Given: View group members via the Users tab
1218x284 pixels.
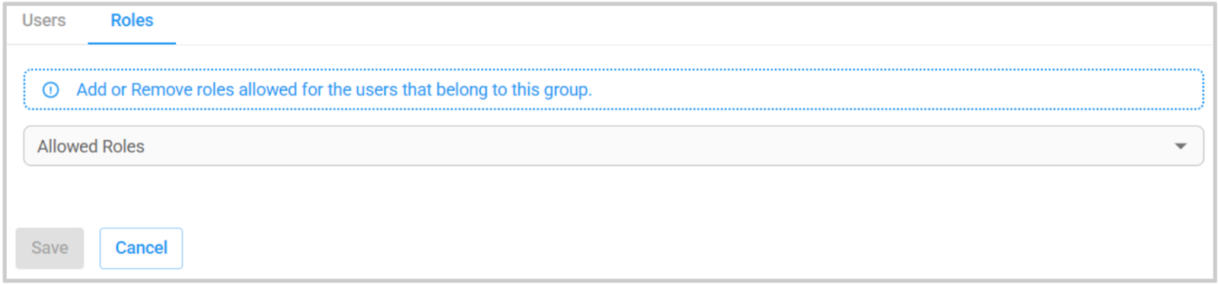Looking at the screenshot, I should pyautogui.click(x=44, y=21).
